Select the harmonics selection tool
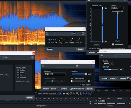Viewport: 131px width, 108px height. (x=81, y=94)
